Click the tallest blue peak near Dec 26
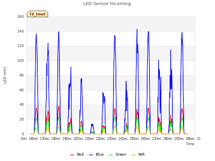This screenshot has width=215, height=161. [137, 29]
